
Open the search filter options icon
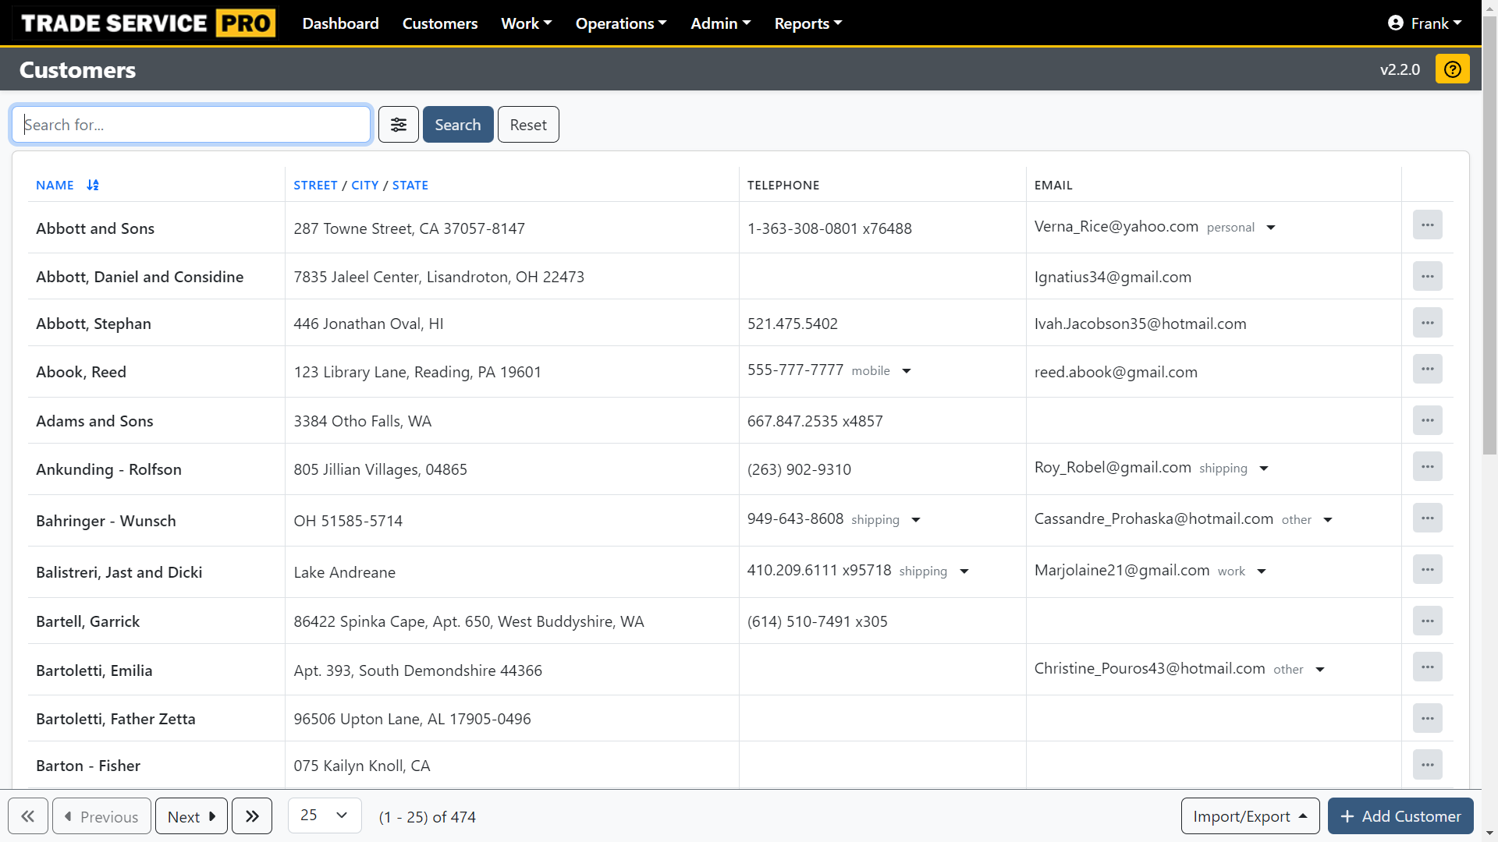(x=398, y=124)
